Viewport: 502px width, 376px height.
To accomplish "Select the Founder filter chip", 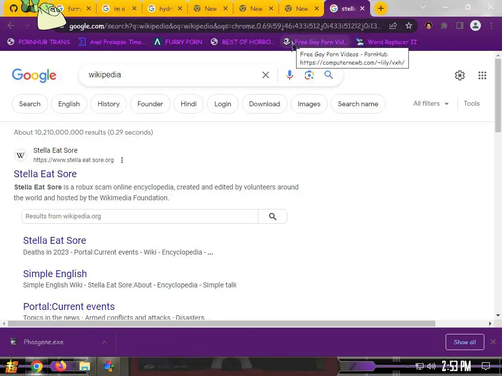I will [x=150, y=104].
